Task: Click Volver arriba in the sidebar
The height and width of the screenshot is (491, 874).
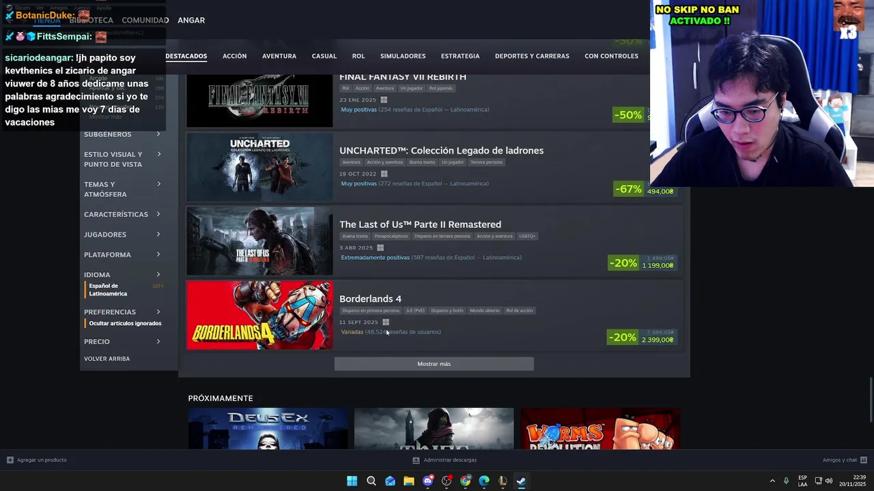Action: point(107,359)
